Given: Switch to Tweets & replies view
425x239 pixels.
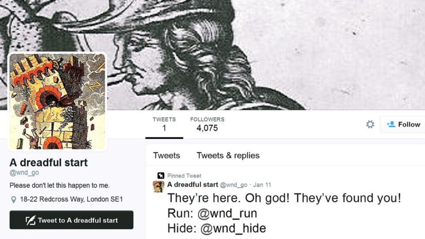Looking at the screenshot, I should [x=228, y=156].
